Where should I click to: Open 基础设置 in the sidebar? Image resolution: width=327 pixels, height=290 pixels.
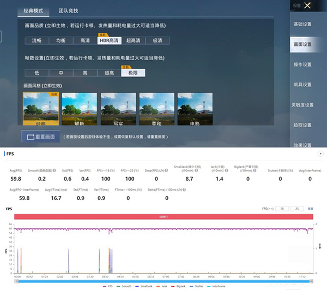(302, 25)
